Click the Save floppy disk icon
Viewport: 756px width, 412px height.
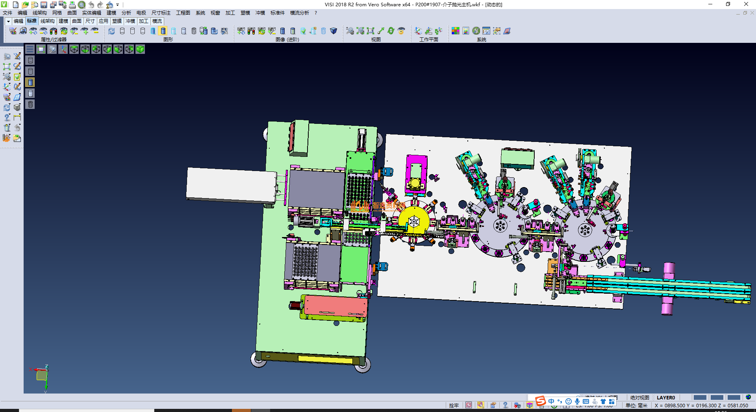pyautogui.click(x=44, y=5)
